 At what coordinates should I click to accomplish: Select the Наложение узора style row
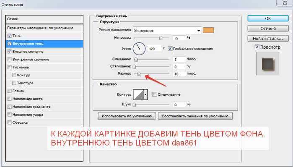tap(44, 115)
